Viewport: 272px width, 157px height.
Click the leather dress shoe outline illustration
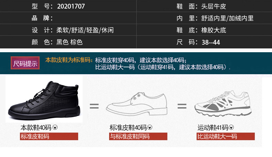click(137, 104)
